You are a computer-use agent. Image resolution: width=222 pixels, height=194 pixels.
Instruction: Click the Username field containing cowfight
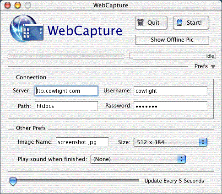(x=170, y=91)
